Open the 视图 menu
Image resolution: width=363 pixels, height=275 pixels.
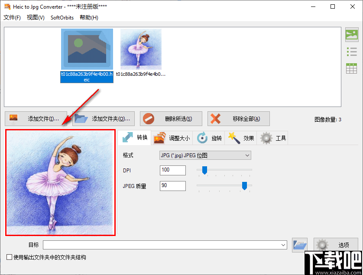tap(35, 18)
